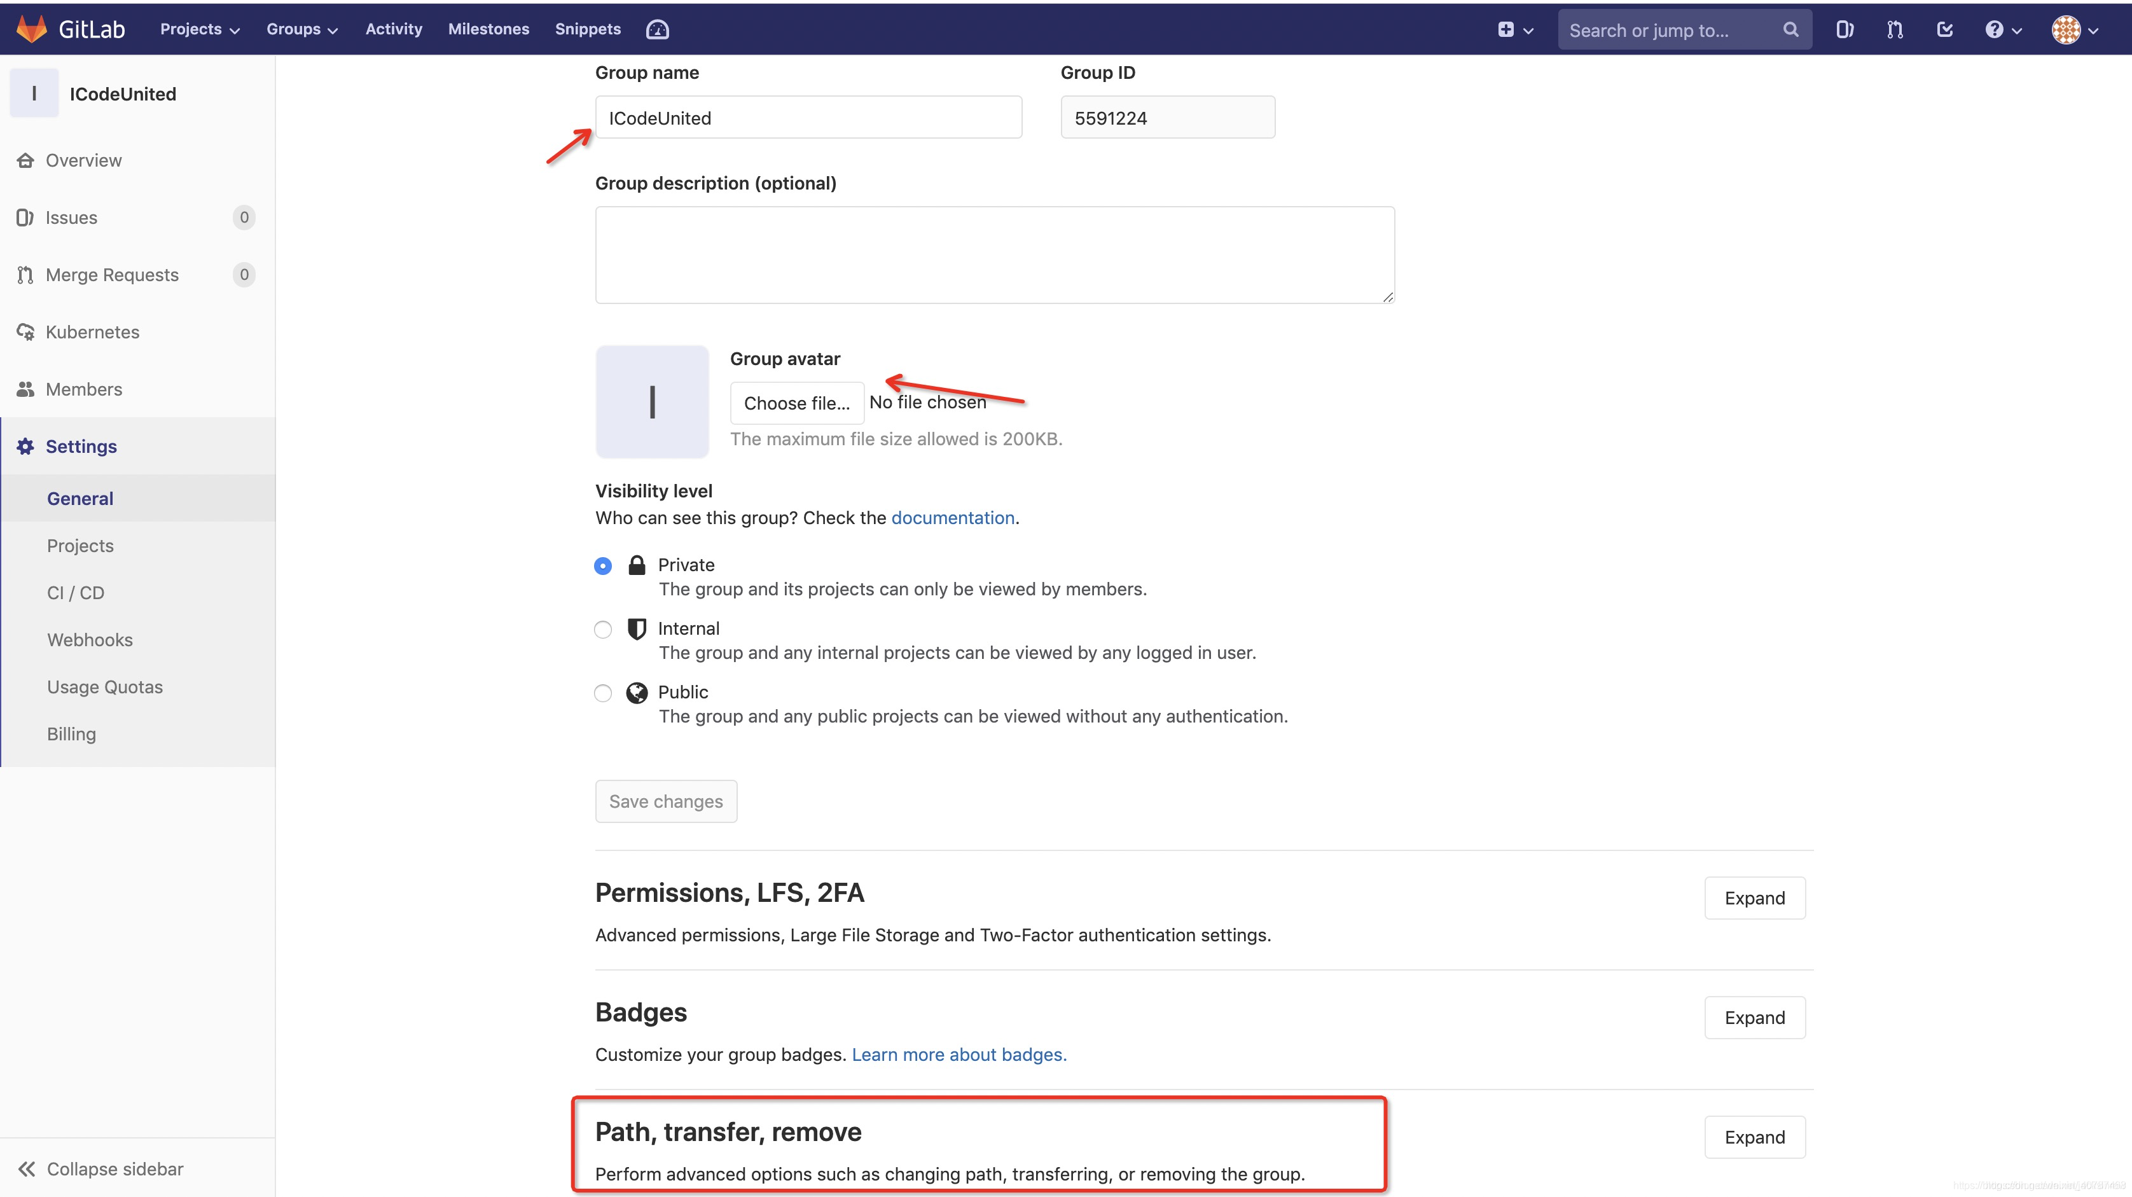Select the Public visibility radio button
The height and width of the screenshot is (1197, 2132).
coord(602,694)
